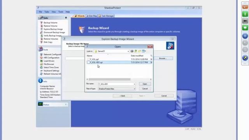Open the Tools menu
The image size is (249, 140).
tap(61, 12)
